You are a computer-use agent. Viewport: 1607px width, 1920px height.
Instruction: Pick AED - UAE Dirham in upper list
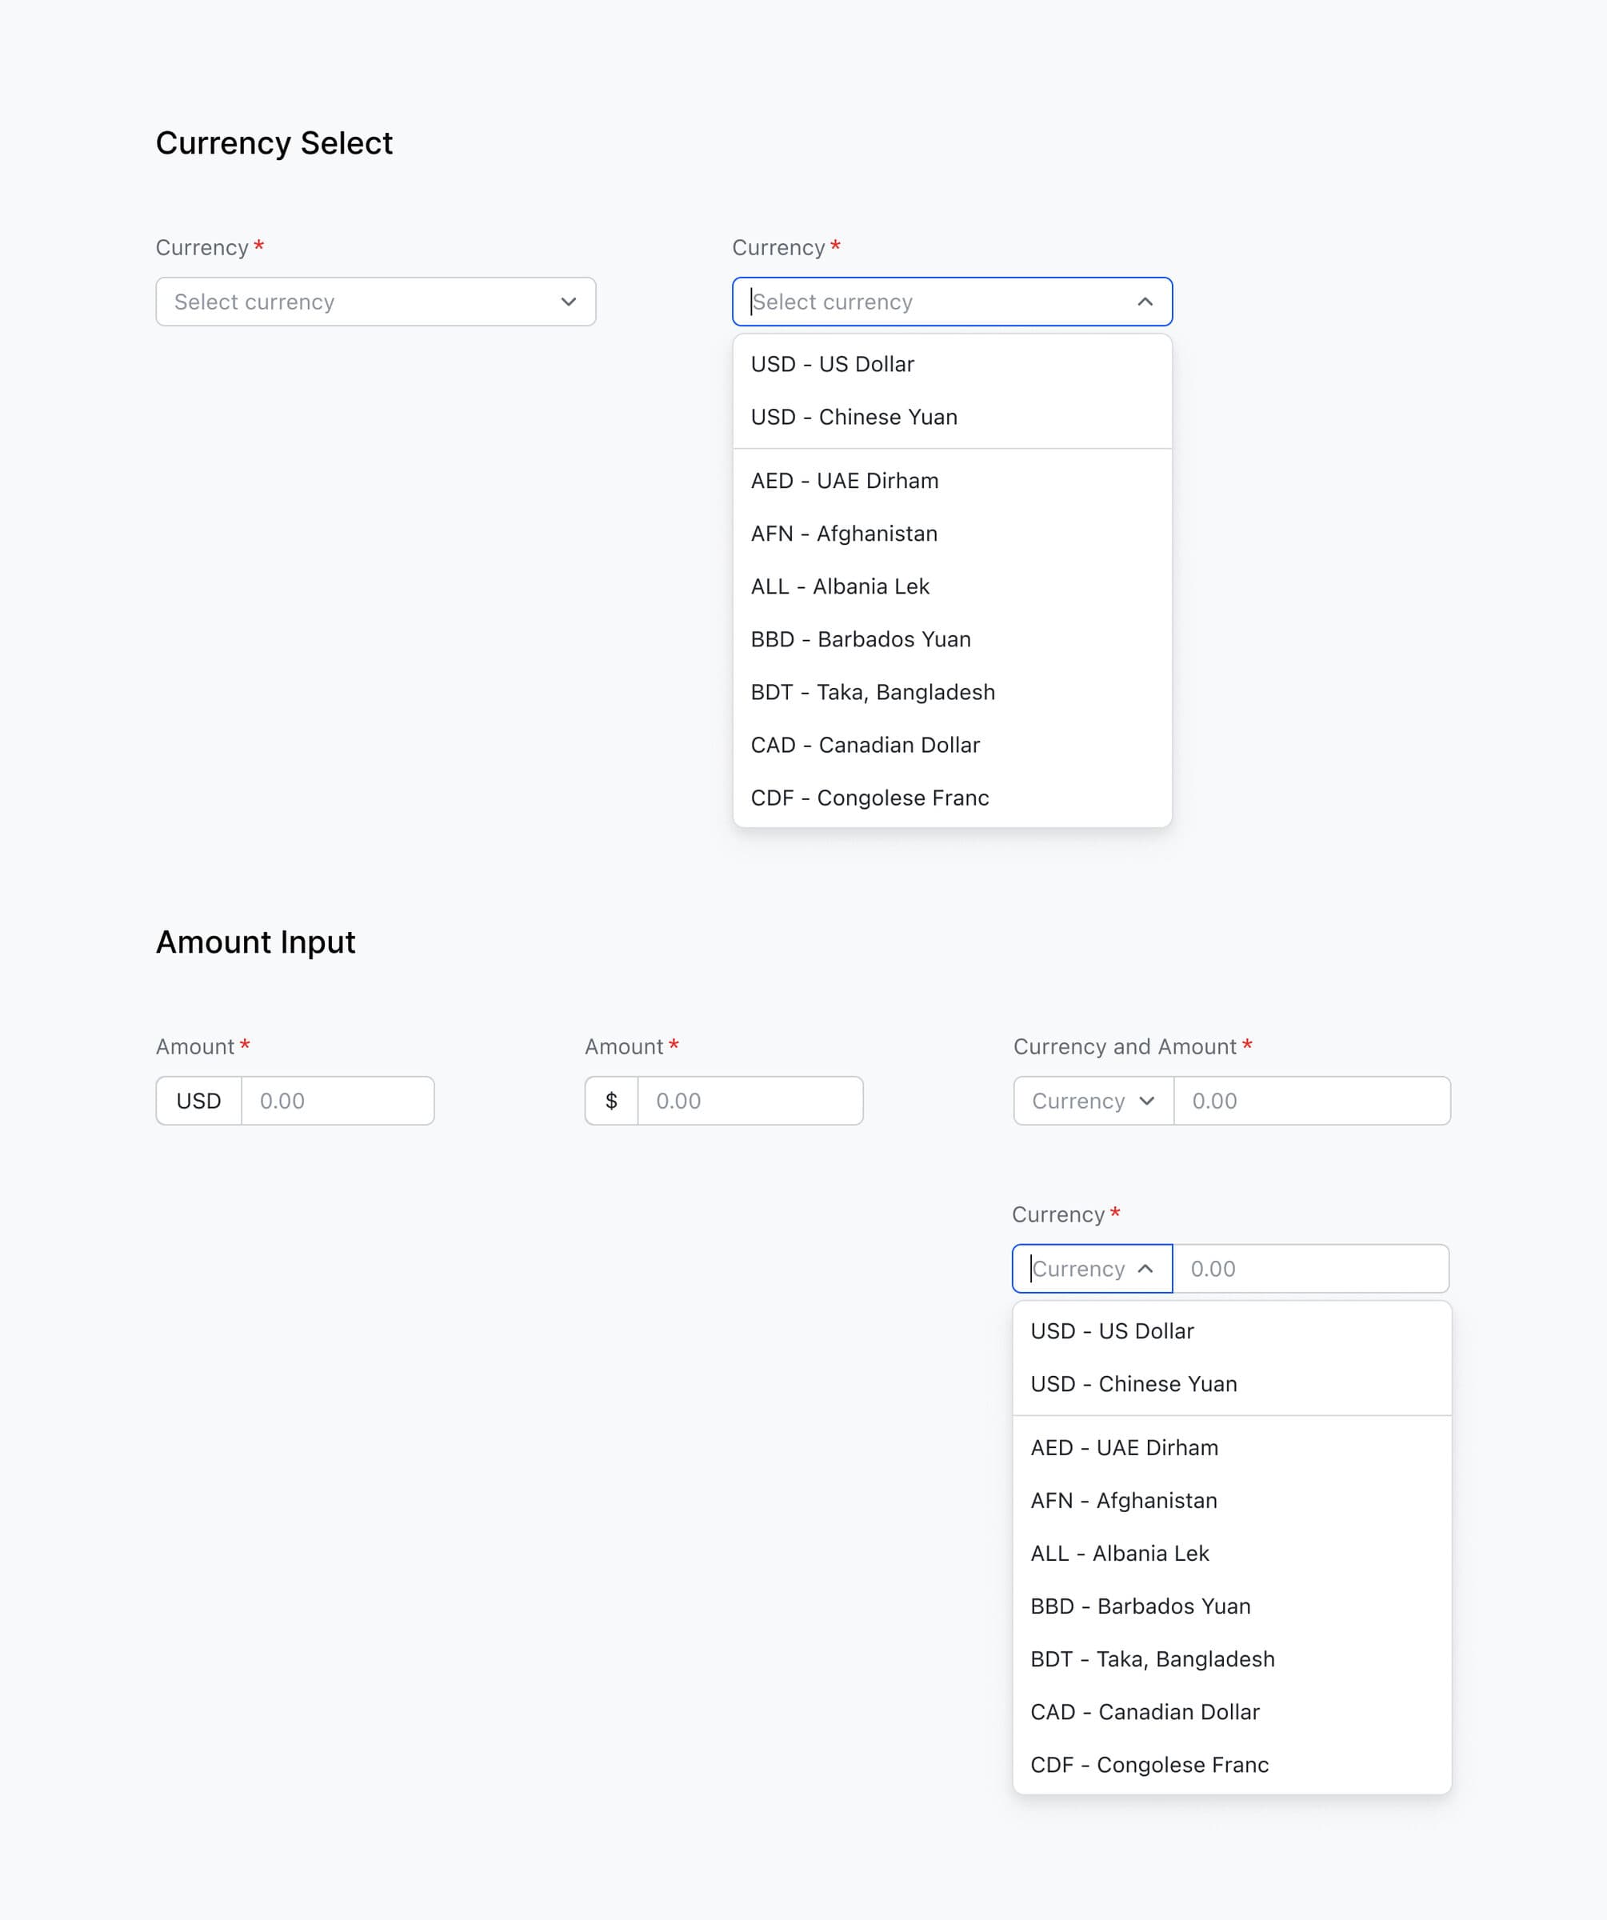coord(845,481)
